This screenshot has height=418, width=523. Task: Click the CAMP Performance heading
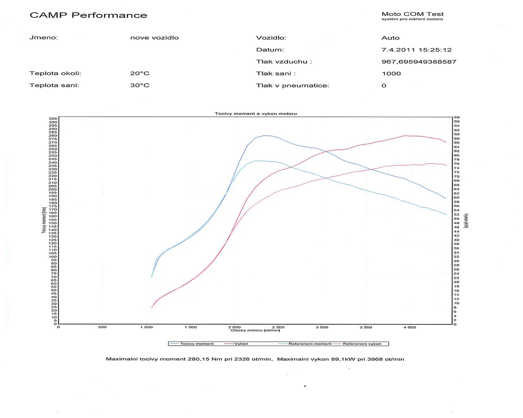point(88,16)
